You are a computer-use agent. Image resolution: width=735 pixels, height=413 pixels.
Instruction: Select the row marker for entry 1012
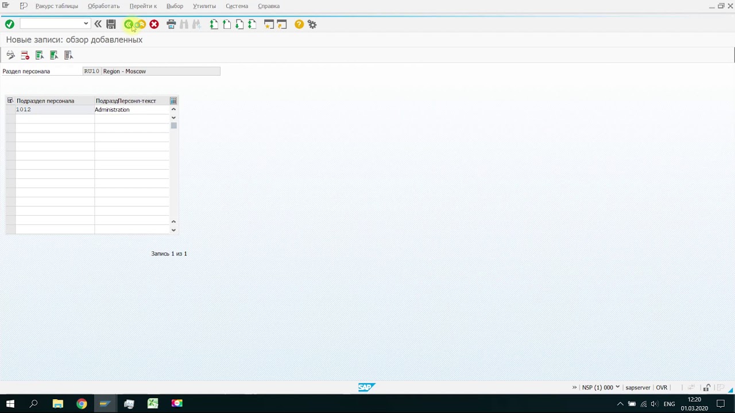10,110
